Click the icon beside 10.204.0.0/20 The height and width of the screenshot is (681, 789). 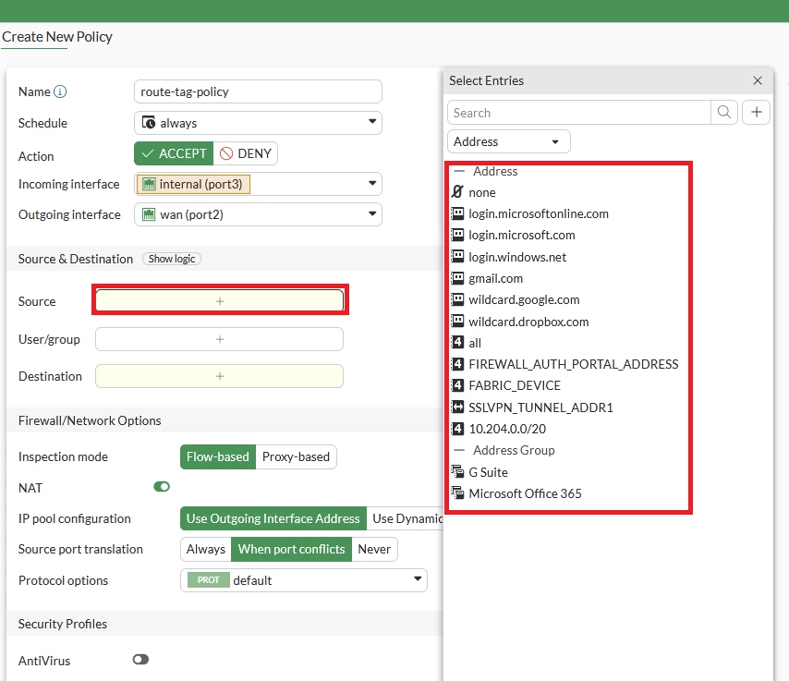pos(457,429)
